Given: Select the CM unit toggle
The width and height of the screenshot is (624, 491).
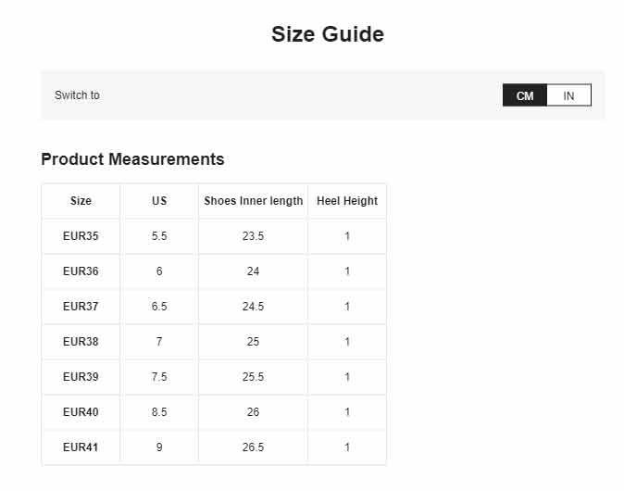Looking at the screenshot, I should [525, 95].
